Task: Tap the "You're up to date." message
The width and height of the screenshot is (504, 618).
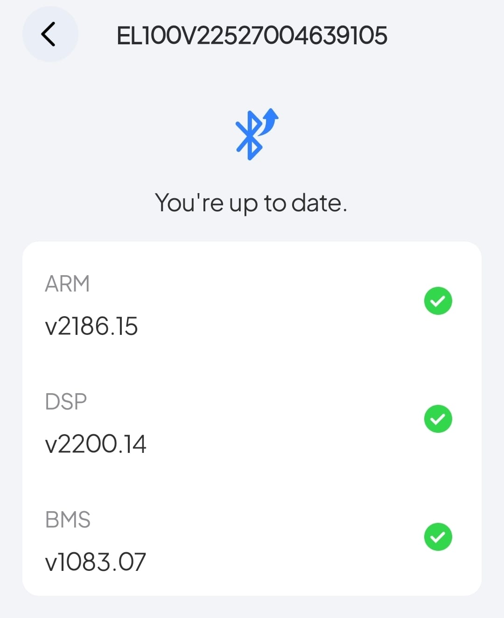Action: coord(251,203)
